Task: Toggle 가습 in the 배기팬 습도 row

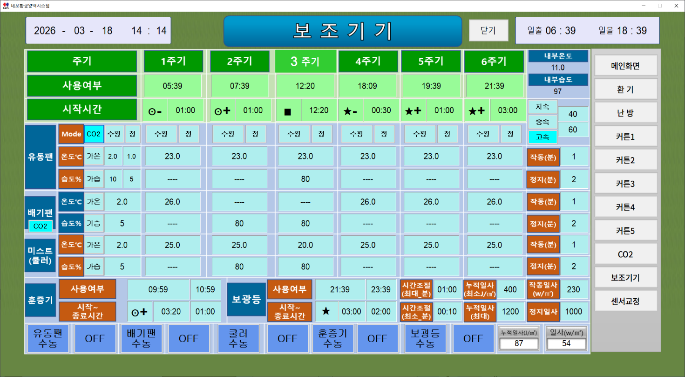Action: (94, 224)
